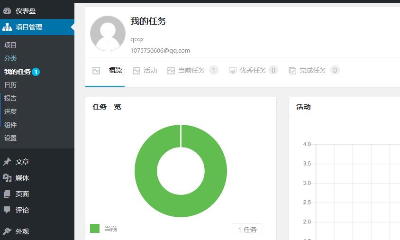
Task: Open the 日历 submenu item
Action: [10, 85]
